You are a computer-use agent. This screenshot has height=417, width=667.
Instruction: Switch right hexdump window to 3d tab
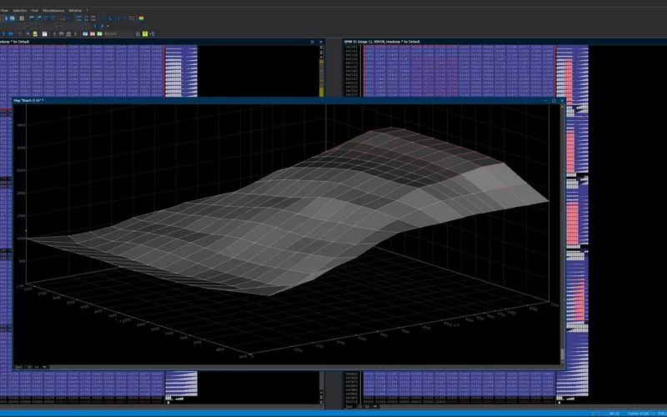(367, 406)
